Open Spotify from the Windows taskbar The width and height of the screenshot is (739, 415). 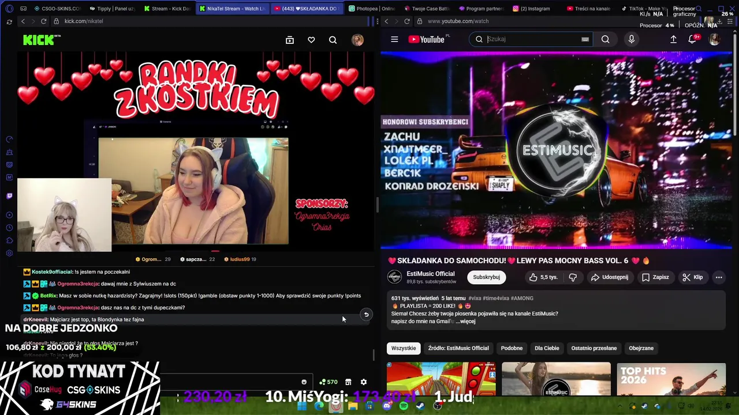point(404,406)
